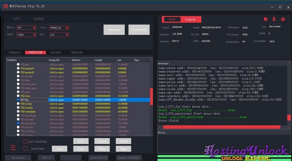Select the BASE info tab

(x=172, y=19)
